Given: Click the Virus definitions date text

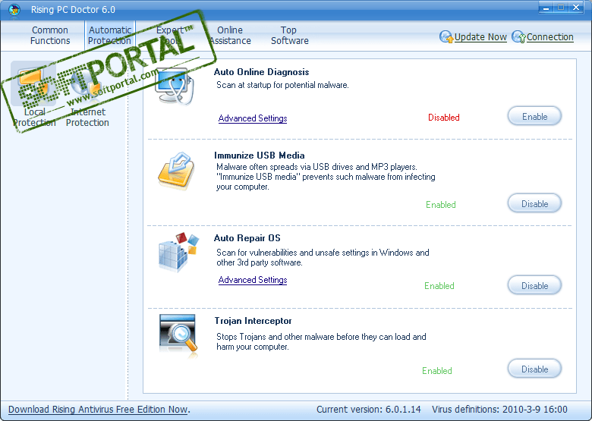Looking at the screenshot, I should [499, 410].
